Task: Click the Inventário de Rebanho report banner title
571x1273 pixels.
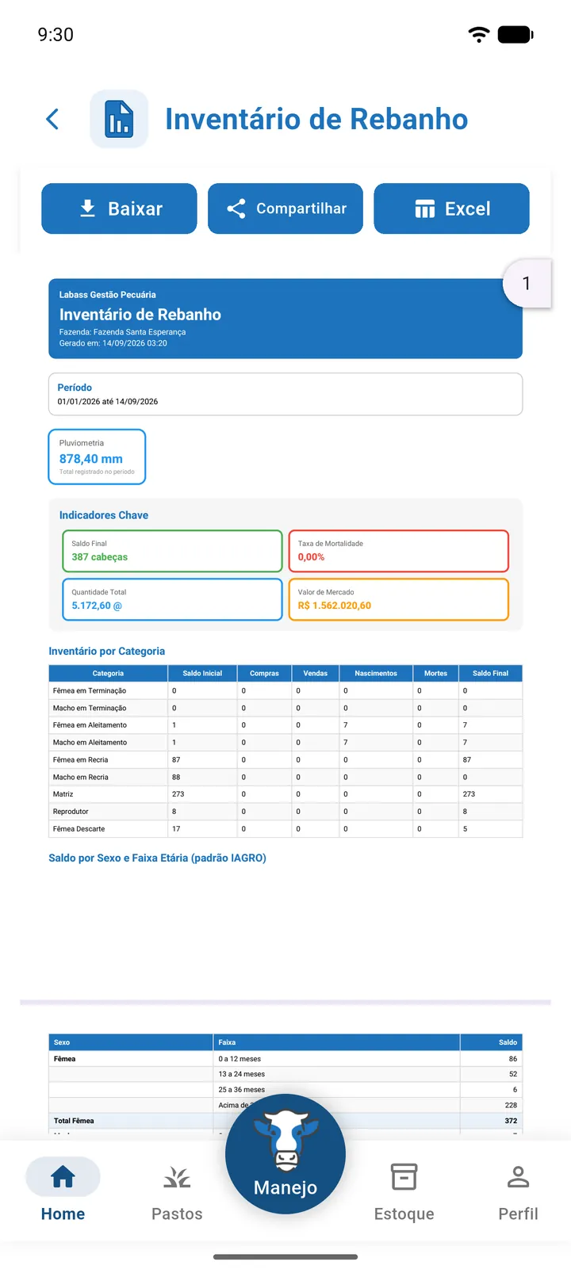Action: click(x=140, y=315)
